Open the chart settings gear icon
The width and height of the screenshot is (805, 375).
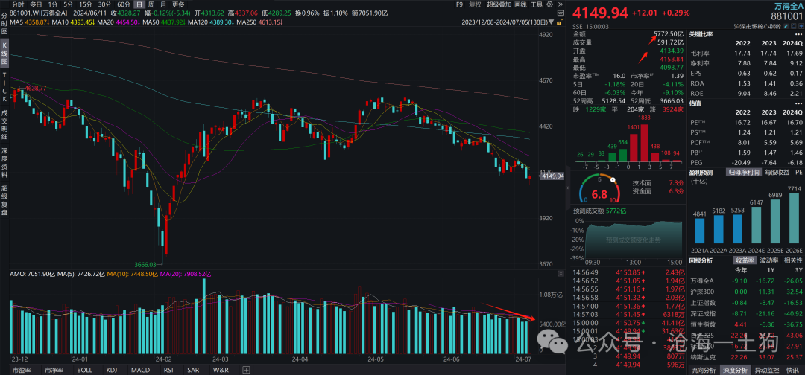point(550,4)
